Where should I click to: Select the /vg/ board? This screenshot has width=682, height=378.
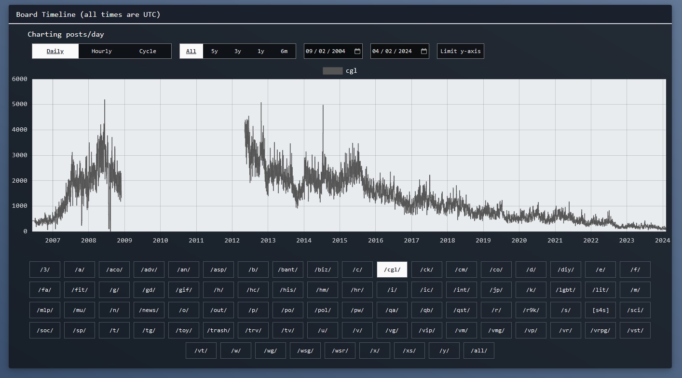(x=392, y=330)
